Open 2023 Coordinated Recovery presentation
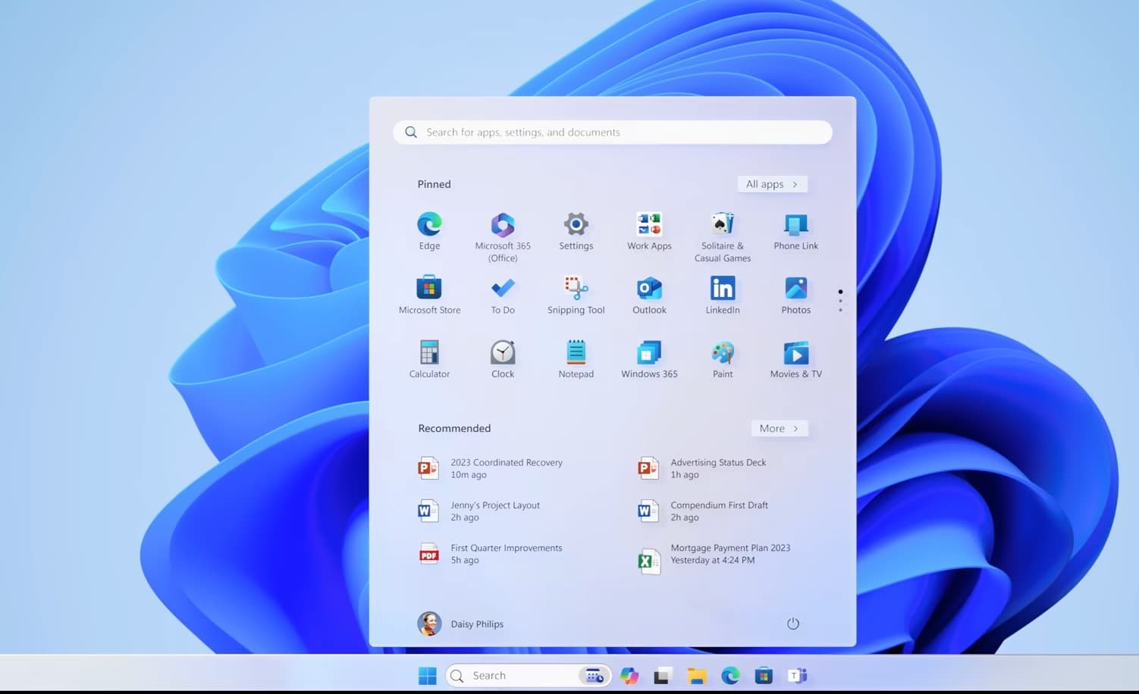 (491, 468)
